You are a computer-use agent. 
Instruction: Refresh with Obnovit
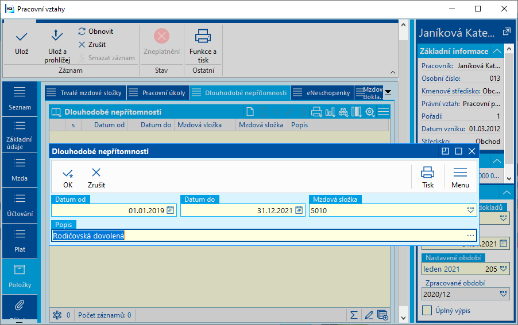[96, 32]
